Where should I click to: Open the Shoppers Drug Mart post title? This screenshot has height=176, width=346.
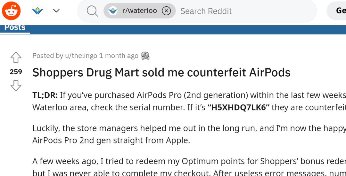coord(161,73)
